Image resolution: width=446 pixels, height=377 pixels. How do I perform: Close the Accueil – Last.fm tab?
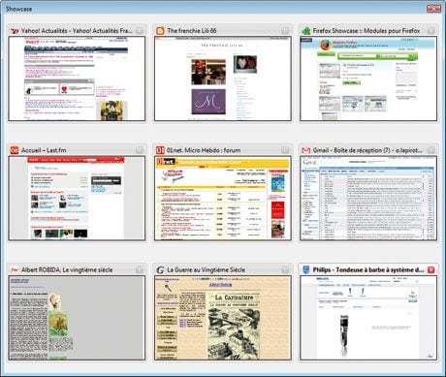[x=140, y=150]
